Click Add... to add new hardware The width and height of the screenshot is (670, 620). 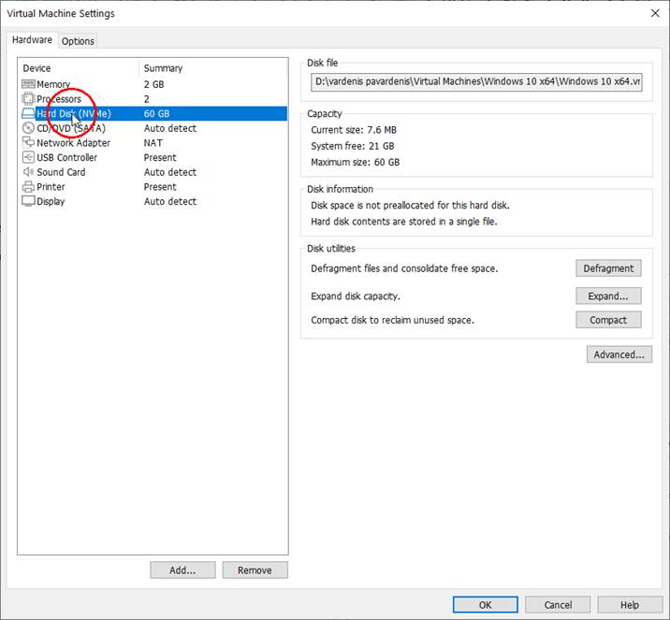tap(182, 570)
